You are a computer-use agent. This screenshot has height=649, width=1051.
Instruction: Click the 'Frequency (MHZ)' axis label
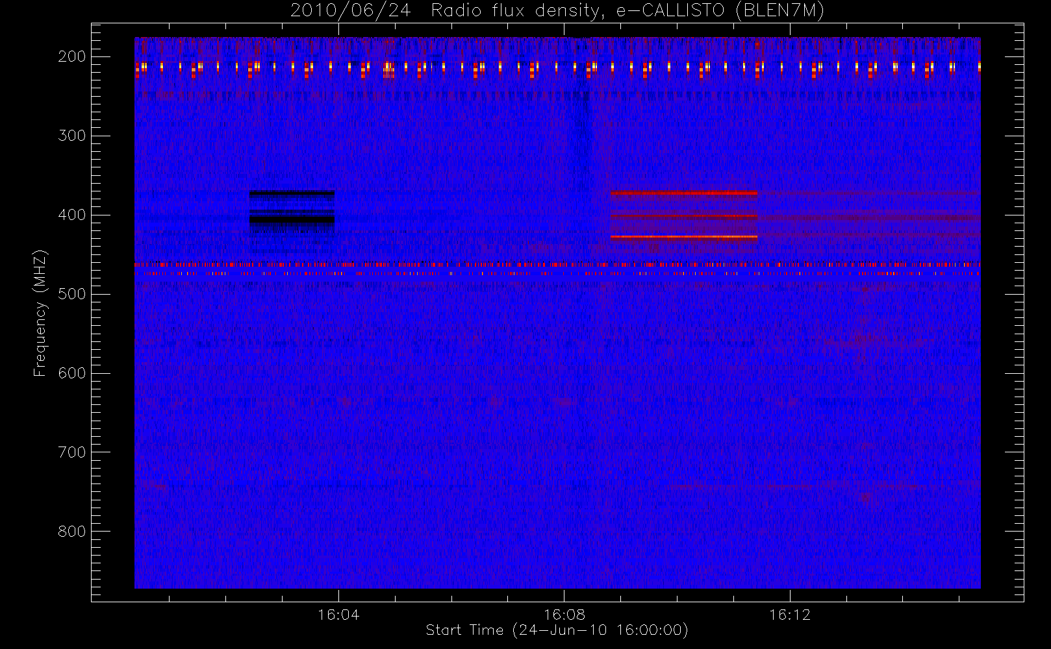coord(40,313)
